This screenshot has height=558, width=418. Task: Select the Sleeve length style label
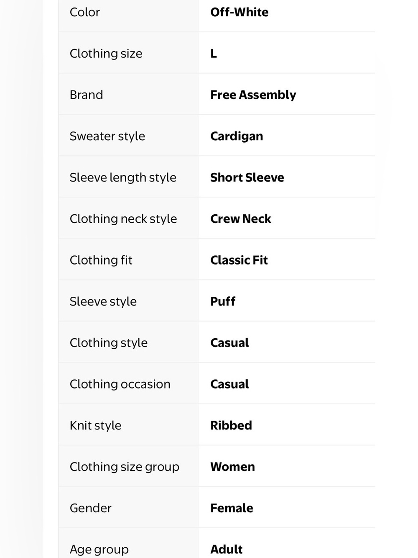point(123,177)
